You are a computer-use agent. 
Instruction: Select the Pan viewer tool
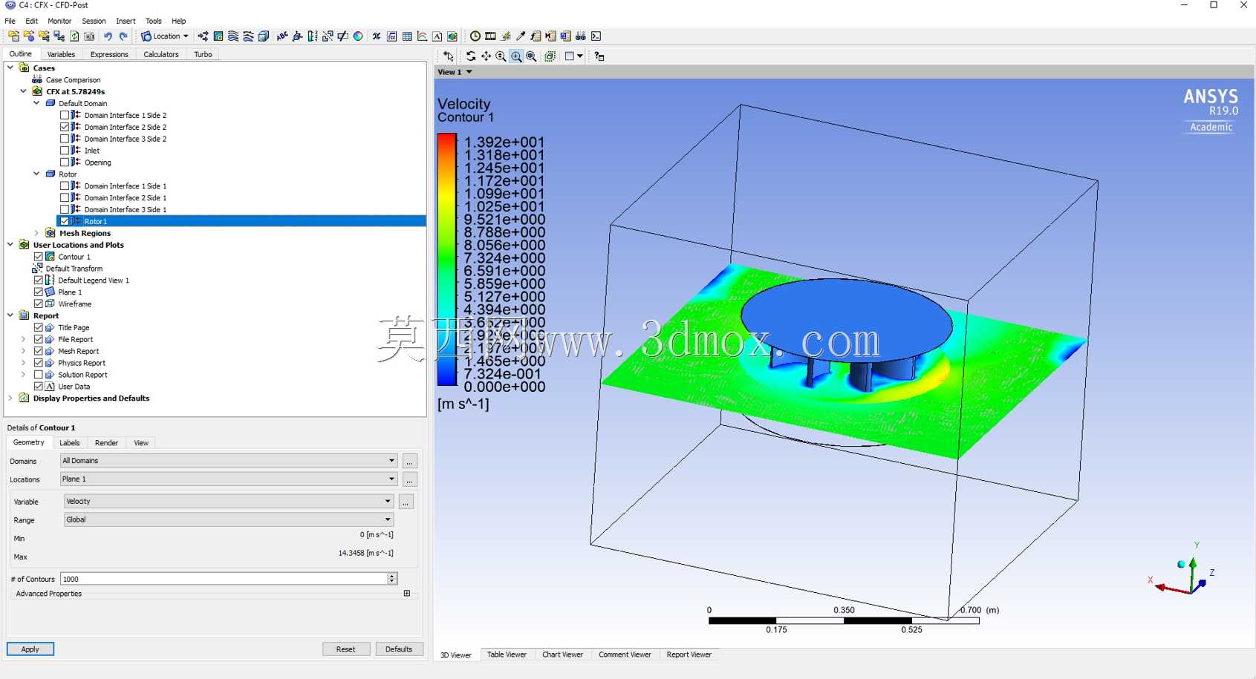pyautogui.click(x=486, y=56)
